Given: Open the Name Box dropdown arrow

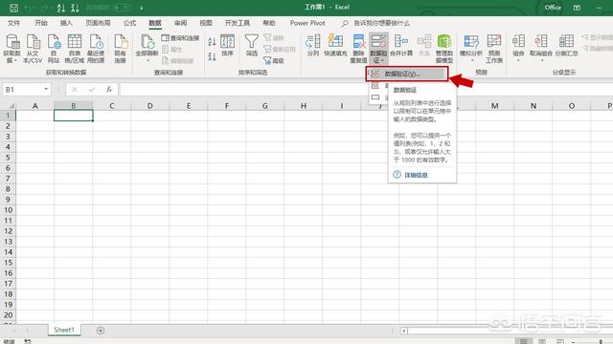Looking at the screenshot, I should [46, 89].
